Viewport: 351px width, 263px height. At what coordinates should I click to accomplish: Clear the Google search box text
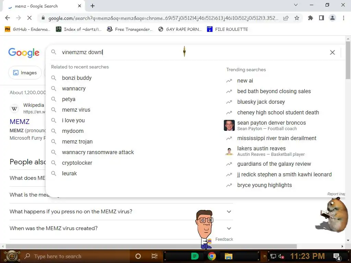pyautogui.click(x=332, y=52)
